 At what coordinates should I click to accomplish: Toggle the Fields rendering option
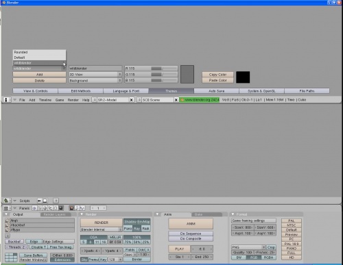point(130,250)
